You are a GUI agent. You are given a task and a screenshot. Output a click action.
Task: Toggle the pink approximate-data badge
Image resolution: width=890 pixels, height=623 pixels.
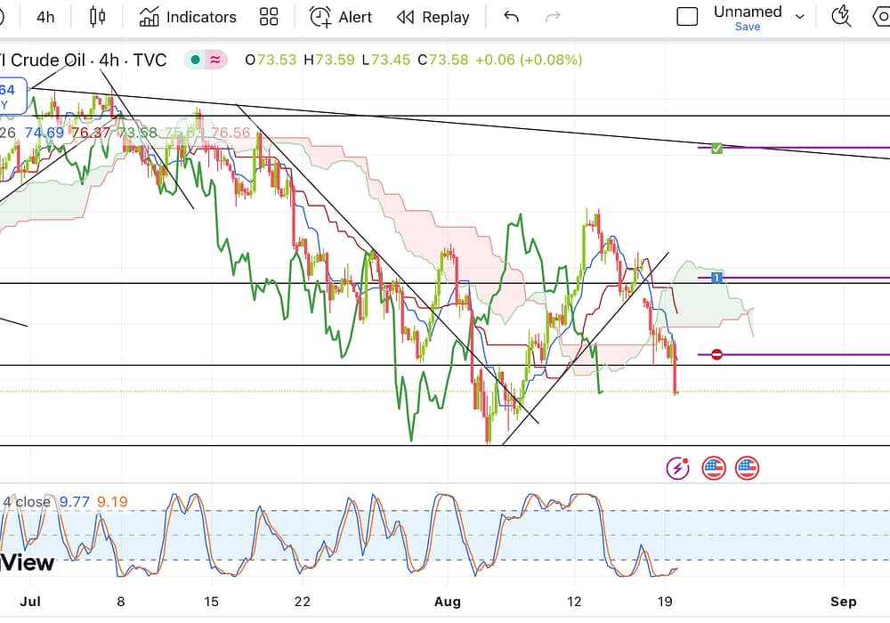tap(215, 60)
